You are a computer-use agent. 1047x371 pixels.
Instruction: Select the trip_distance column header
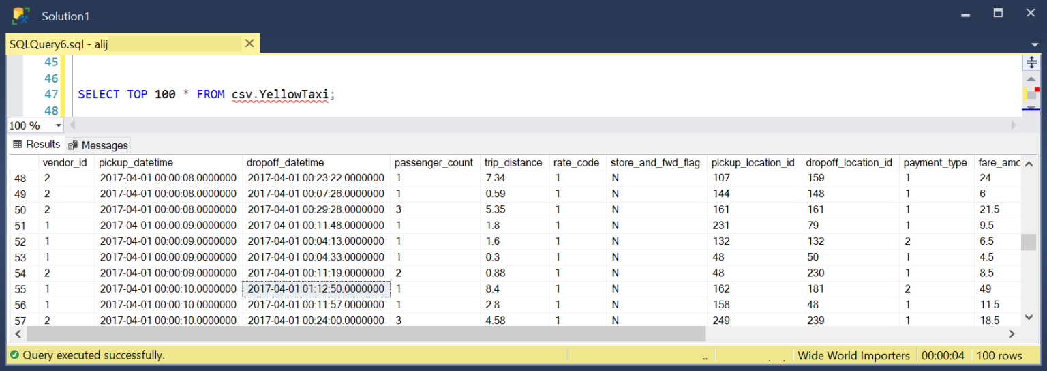[x=513, y=162]
